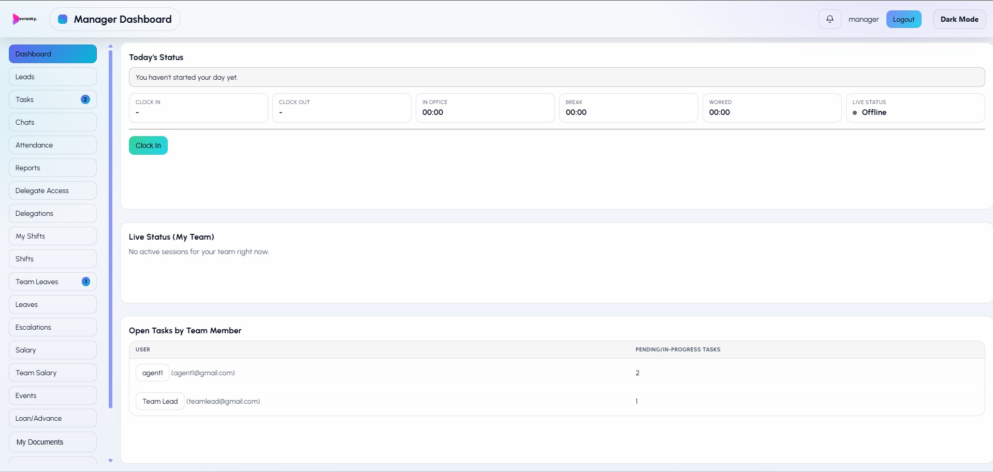Open the Escalations section
Image resolution: width=993 pixels, height=472 pixels.
point(52,327)
